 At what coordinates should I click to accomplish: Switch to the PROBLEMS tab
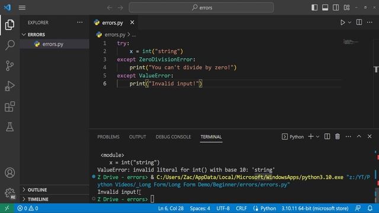pyautogui.click(x=108, y=137)
